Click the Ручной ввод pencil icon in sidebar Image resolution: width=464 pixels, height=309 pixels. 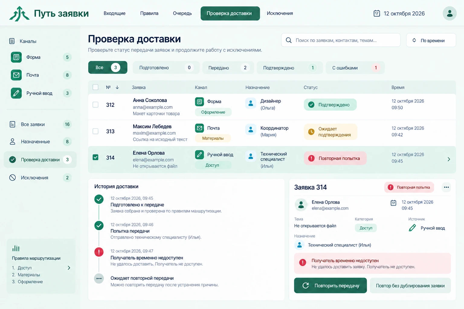(x=16, y=93)
